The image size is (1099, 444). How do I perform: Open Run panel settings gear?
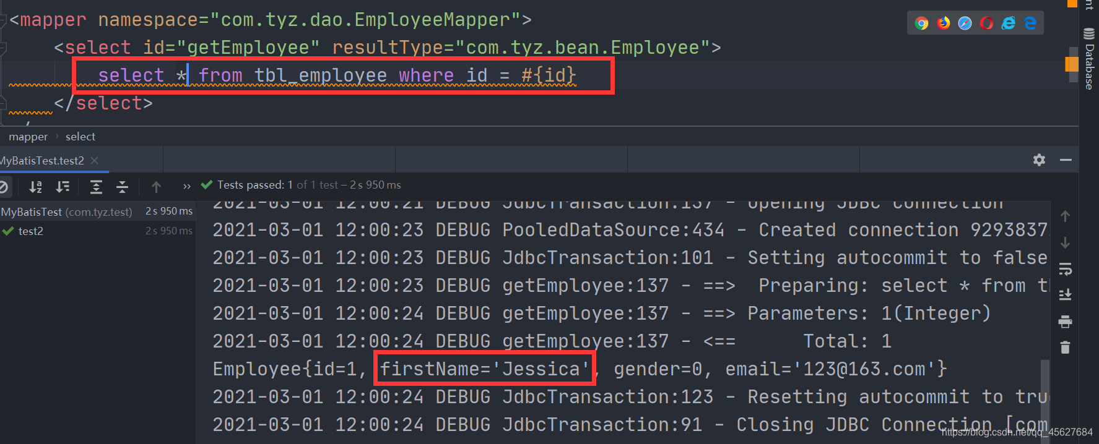[x=1040, y=160]
